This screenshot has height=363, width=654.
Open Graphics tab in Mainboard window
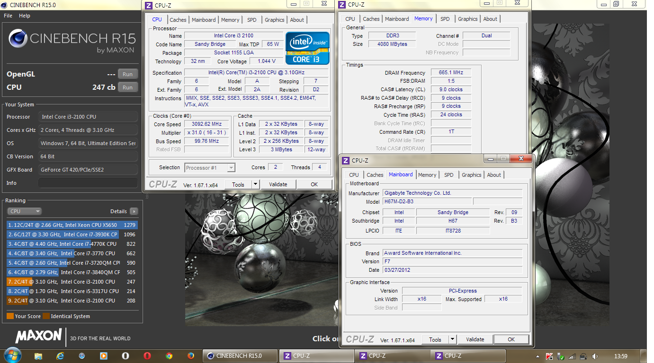472,175
